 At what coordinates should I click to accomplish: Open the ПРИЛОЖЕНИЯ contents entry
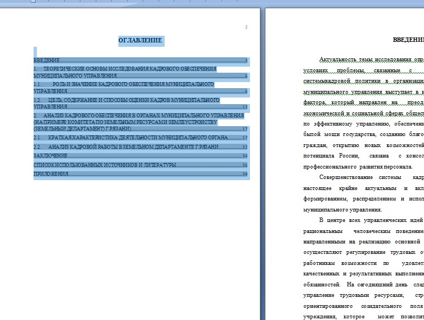(140, 174)
